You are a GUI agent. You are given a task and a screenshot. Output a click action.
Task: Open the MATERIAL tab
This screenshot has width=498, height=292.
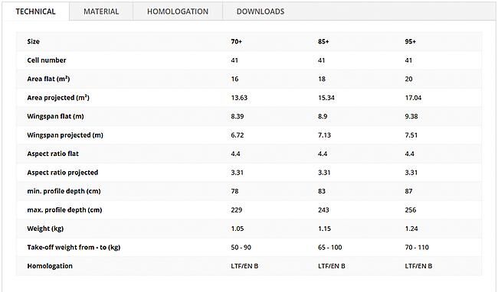pos(101,11)
